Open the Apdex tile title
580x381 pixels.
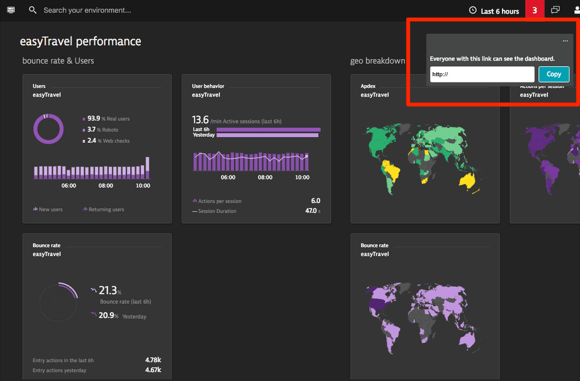tap(368, 86)
